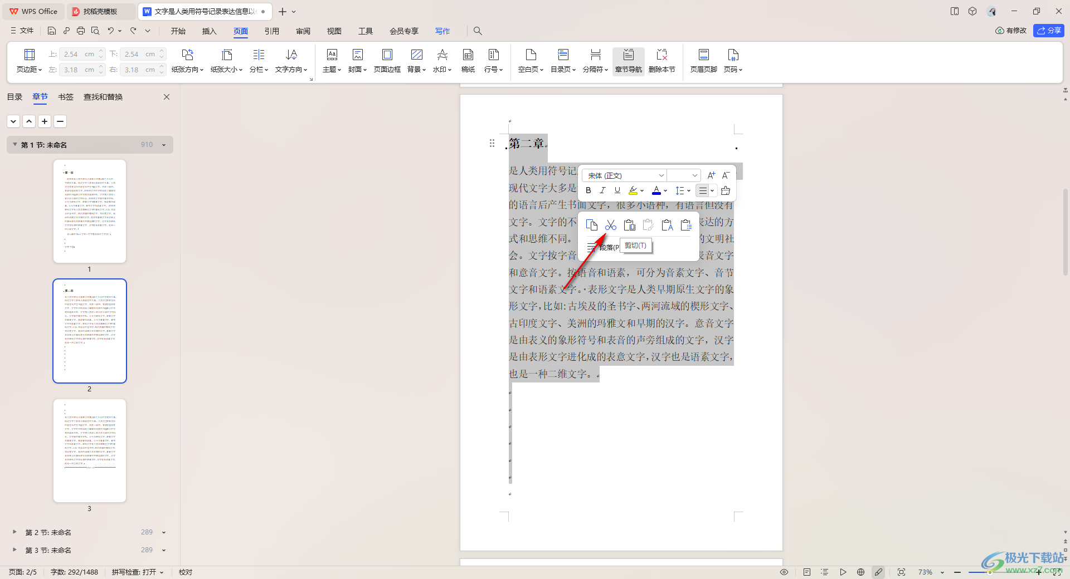Add a new section with plus button
The width and height of the screenshot is (1070, 579).
point(45,121)
